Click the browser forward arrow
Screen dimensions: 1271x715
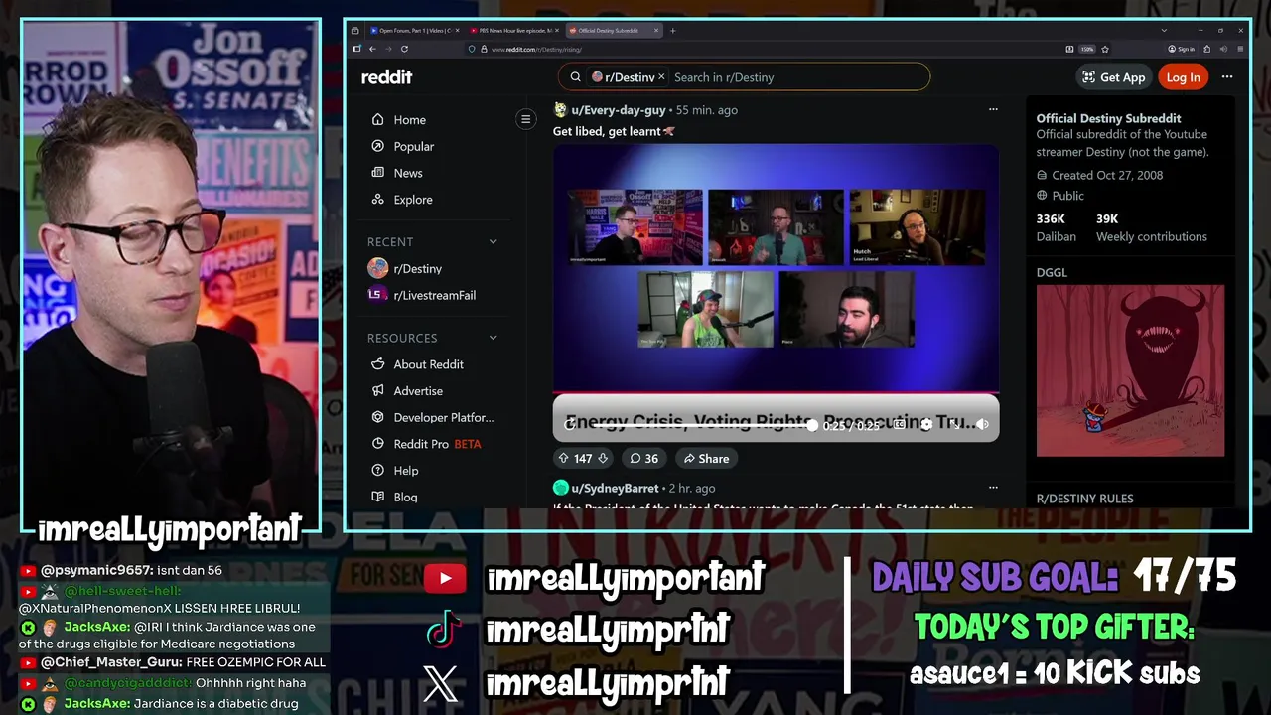point(388,49)
